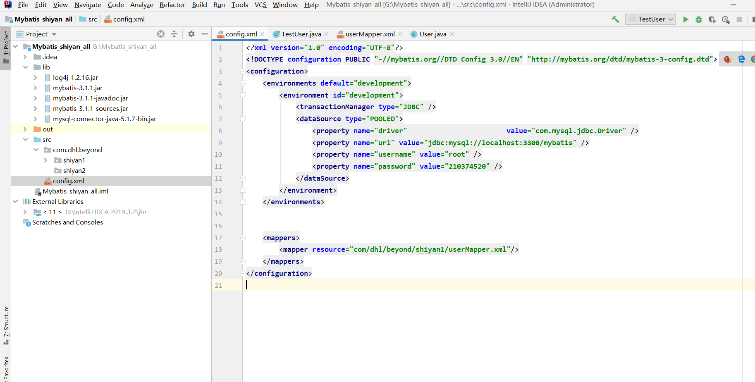Collapse the com.dhl.beyond package

pyautogui.click(x=36, y=150)
